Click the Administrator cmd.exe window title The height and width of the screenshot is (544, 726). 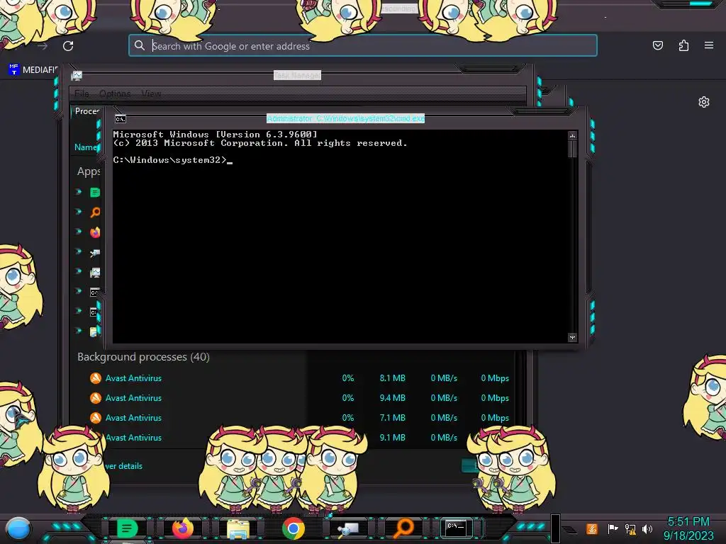345,119
